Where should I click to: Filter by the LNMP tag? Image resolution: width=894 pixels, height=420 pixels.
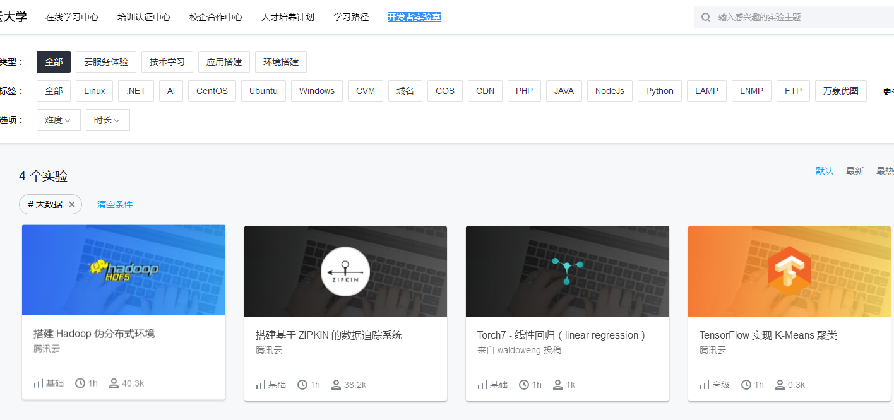(x=751, y=91)
